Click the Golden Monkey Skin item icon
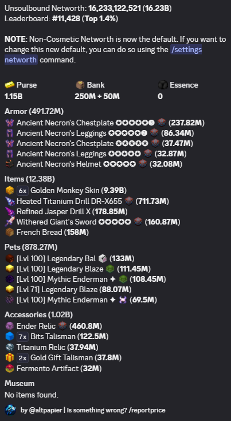The height and width of the screenshot is (421, 231). (10, 191)
